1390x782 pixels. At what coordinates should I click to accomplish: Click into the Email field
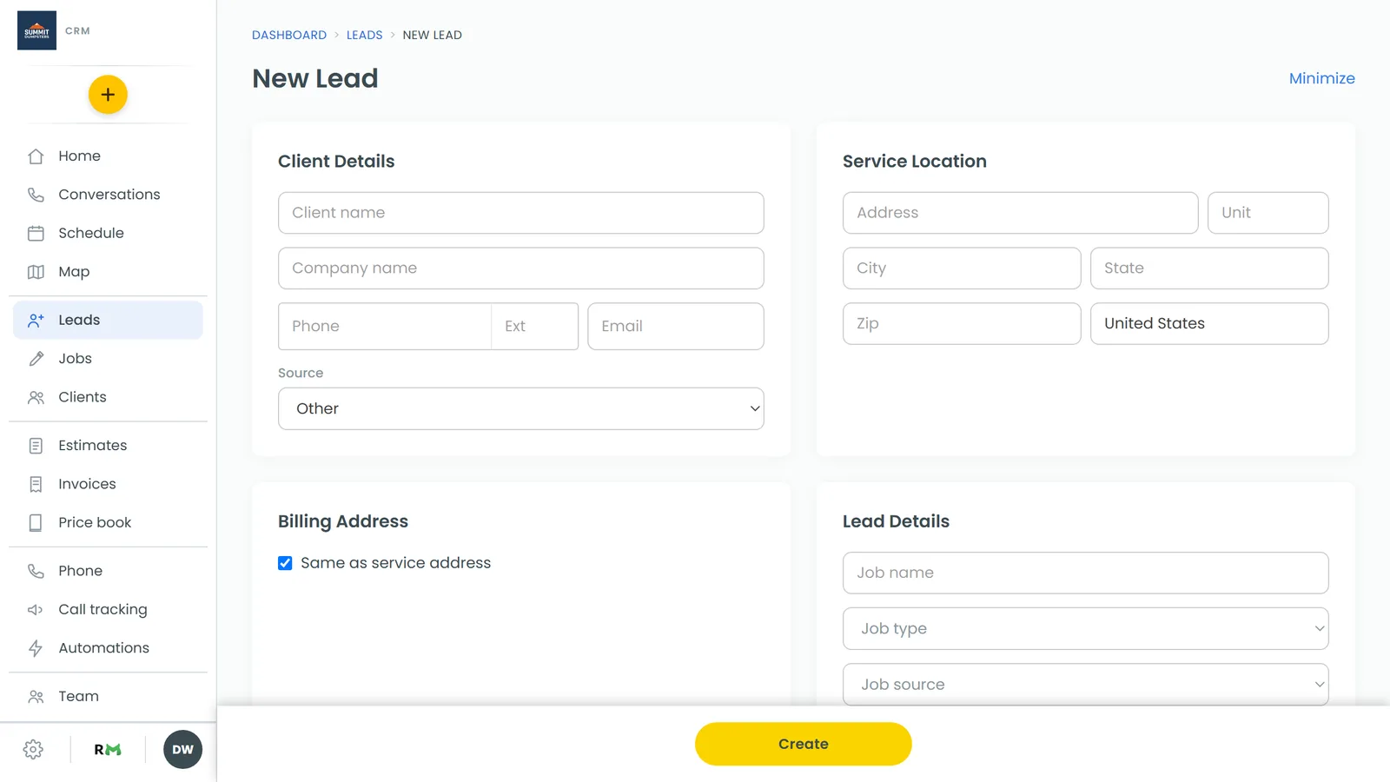coord(676,327)
